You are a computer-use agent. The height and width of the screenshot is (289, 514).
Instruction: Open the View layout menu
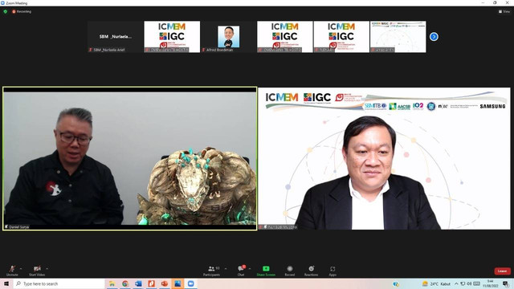pyautogui.click(x=504, y=11)
